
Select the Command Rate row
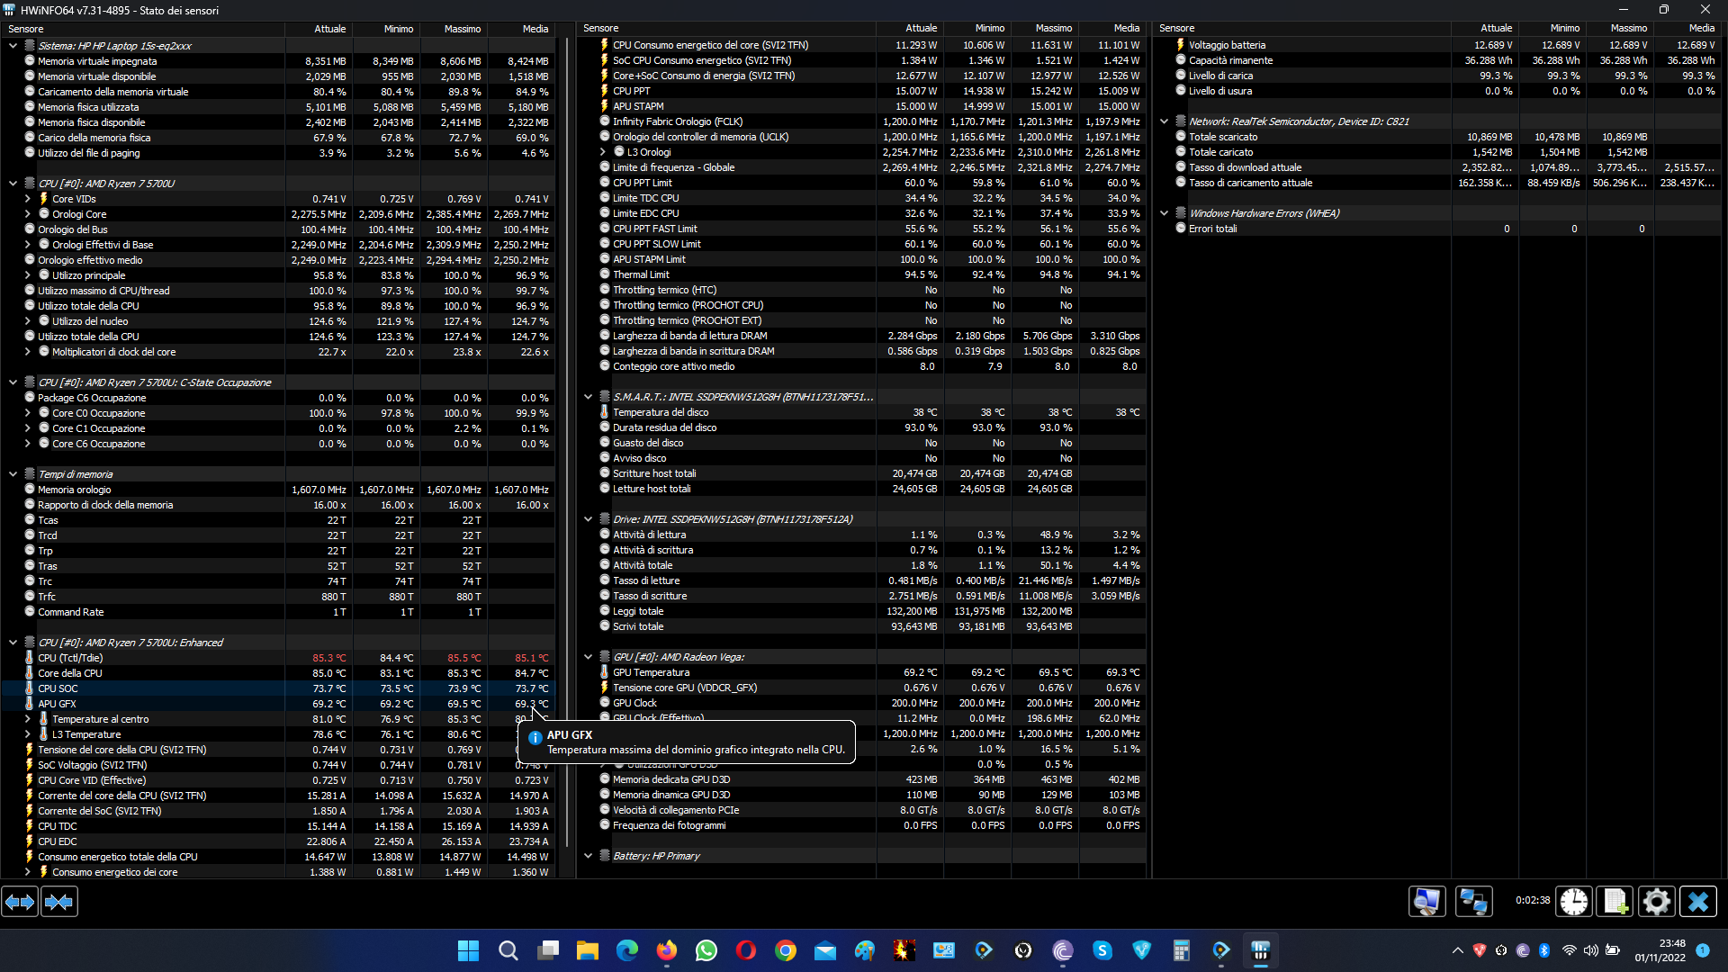coord(277,612)
